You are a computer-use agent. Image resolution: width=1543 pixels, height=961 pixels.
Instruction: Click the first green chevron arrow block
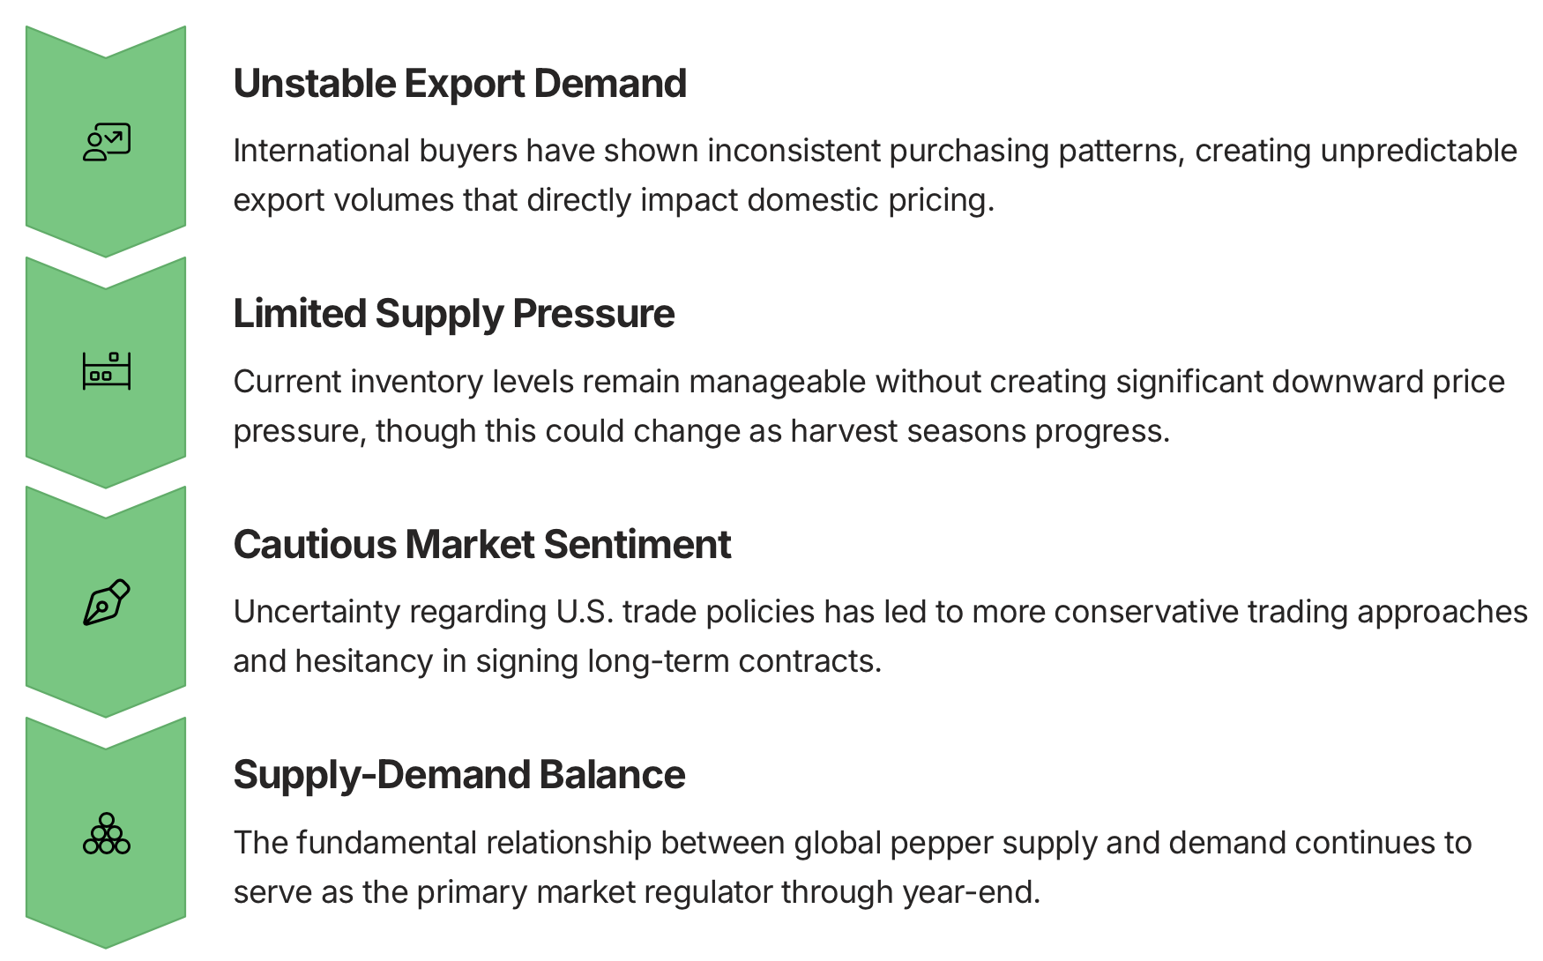[x=106, y=141]
